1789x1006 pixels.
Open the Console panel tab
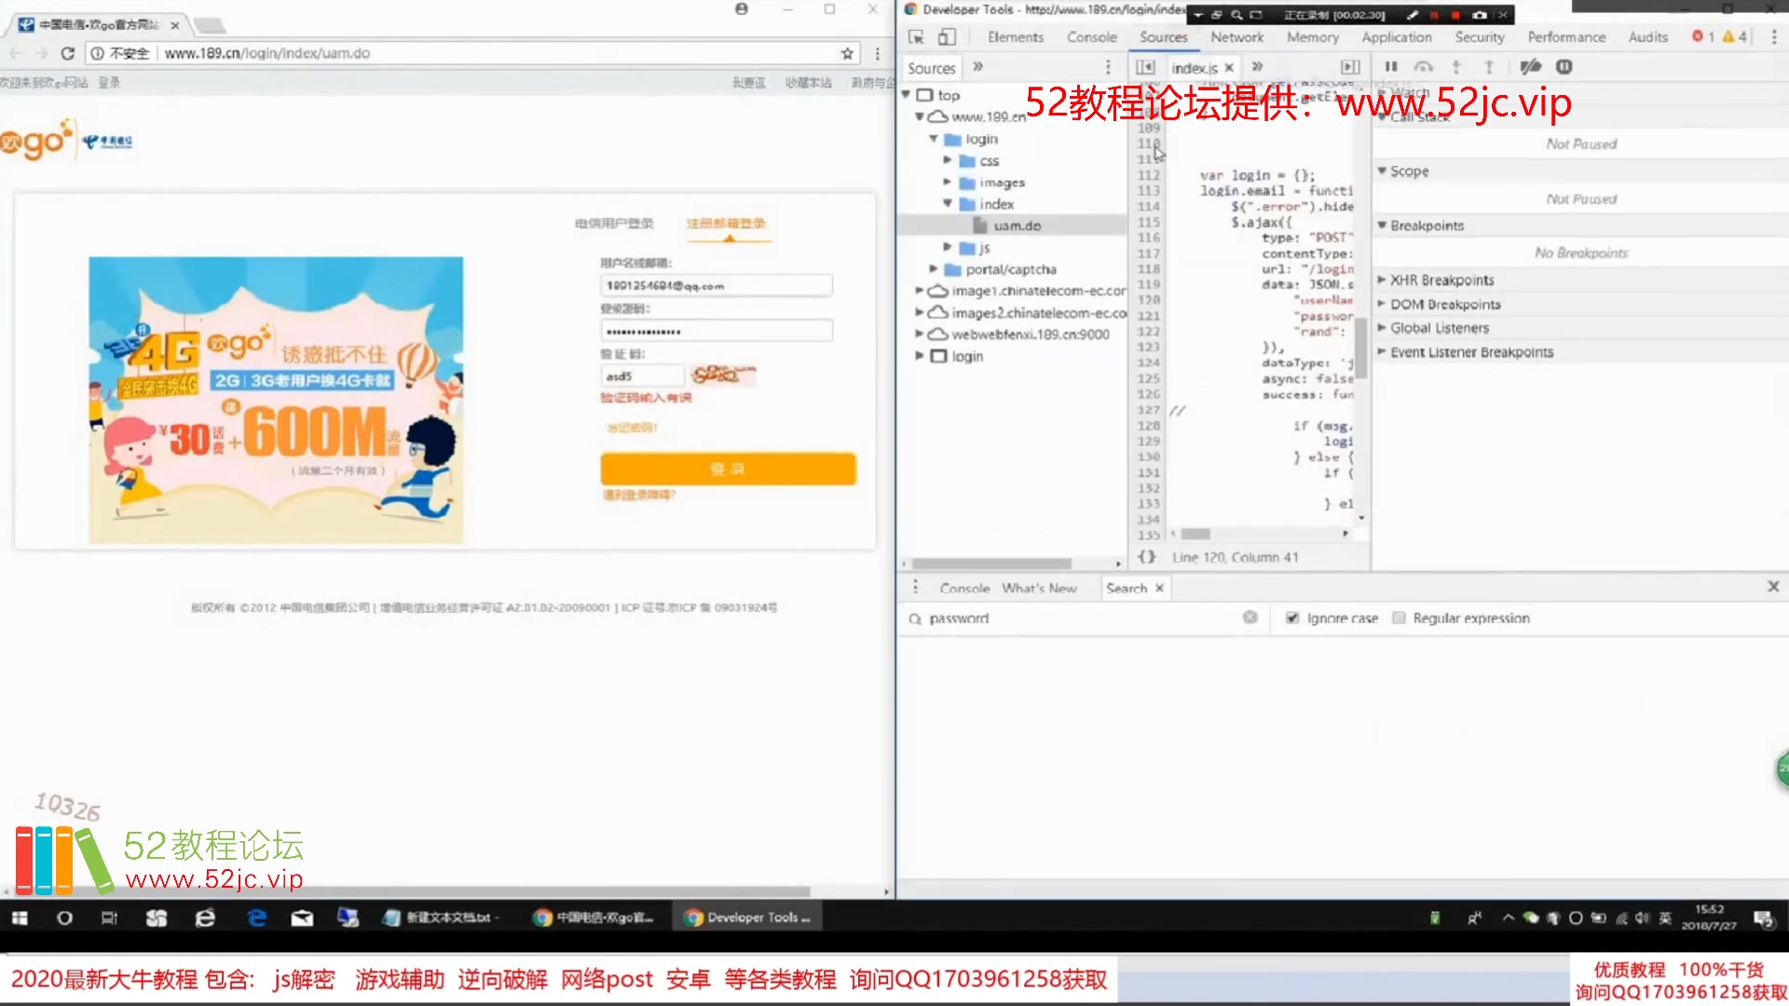pyautogui.click(x=1091, y=37)
